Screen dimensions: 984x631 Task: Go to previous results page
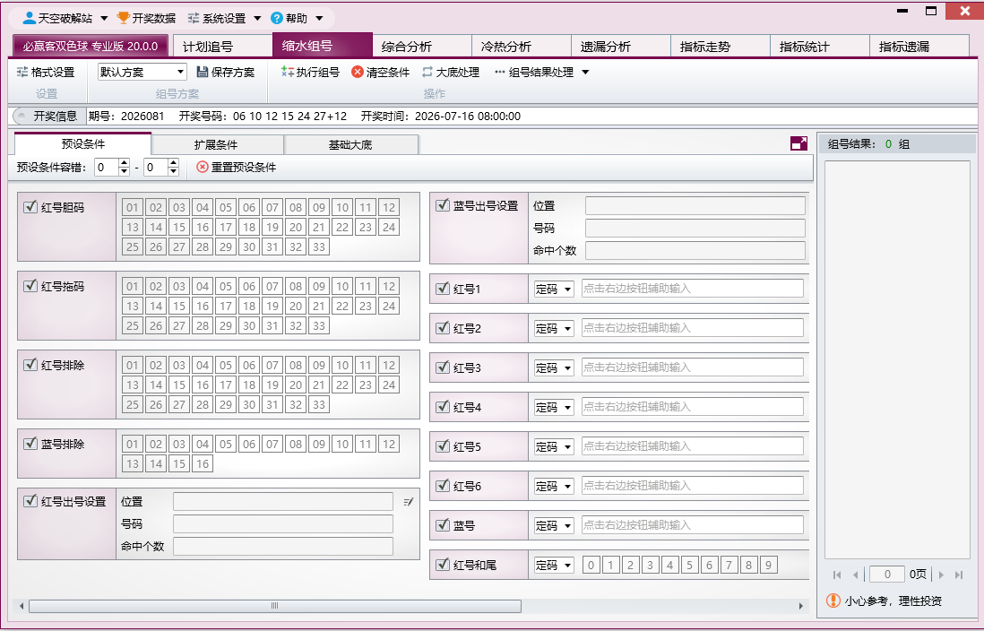coord(855,575)
